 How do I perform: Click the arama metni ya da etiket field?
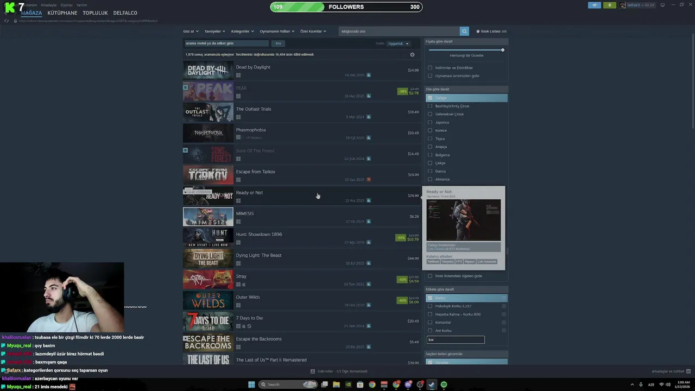(226, 43)
